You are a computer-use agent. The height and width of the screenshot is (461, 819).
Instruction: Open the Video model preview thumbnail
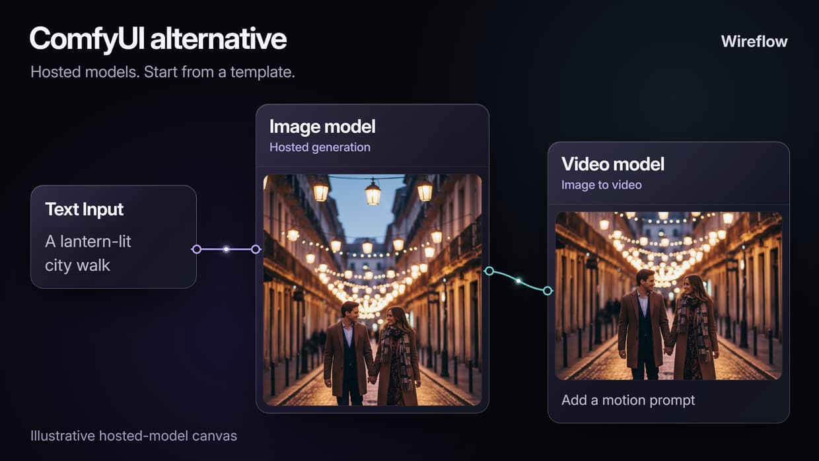point(668,296)
